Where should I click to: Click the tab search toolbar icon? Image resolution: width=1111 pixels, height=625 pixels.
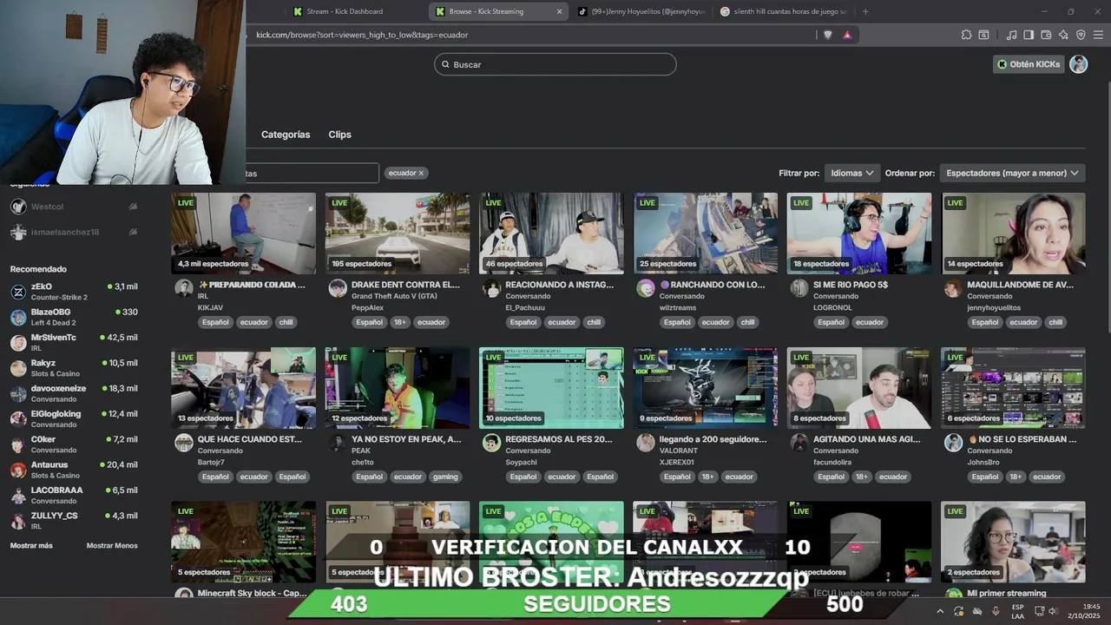pos(983,35)
